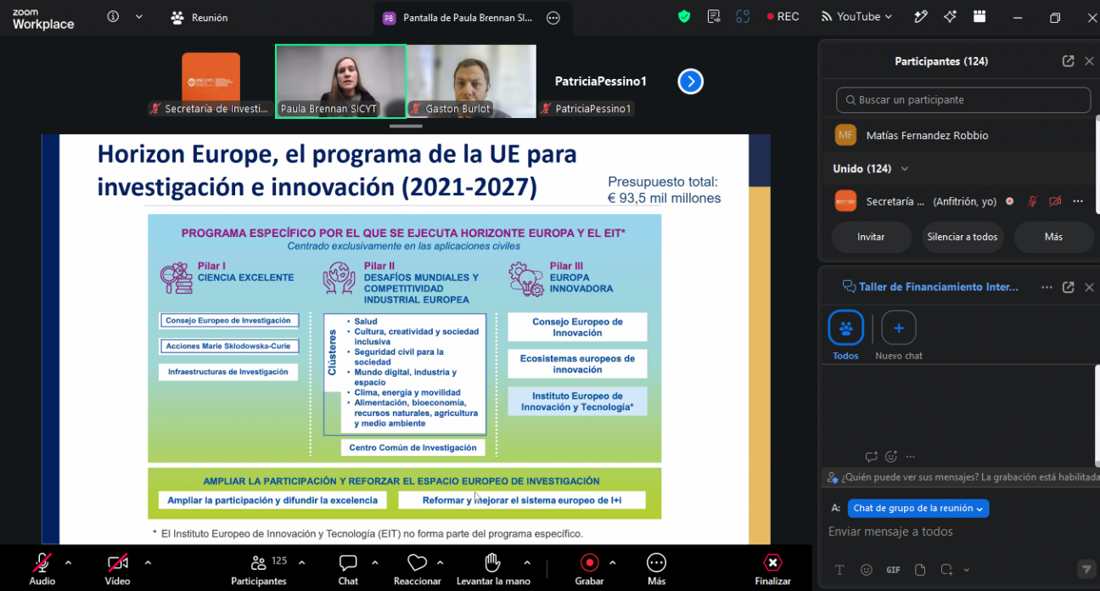Screen dimensions: 1100x591
Task: Click the Invitar button
Action: click(871, 237)
